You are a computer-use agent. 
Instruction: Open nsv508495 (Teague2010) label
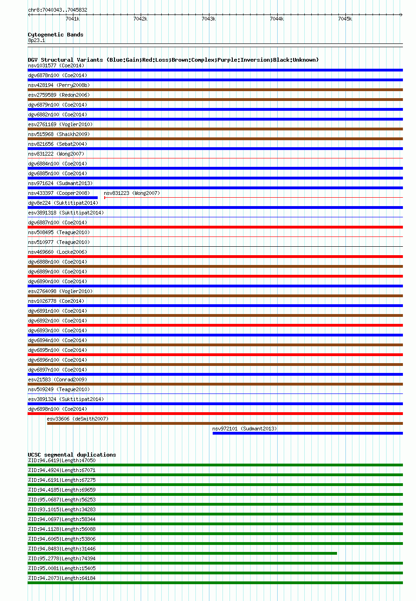(x=59, y=232)
